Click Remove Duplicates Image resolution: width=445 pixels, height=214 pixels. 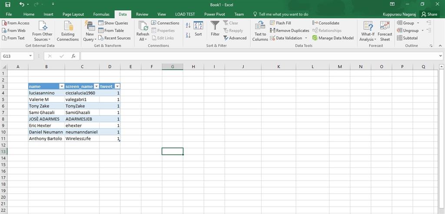coord(289,30)
